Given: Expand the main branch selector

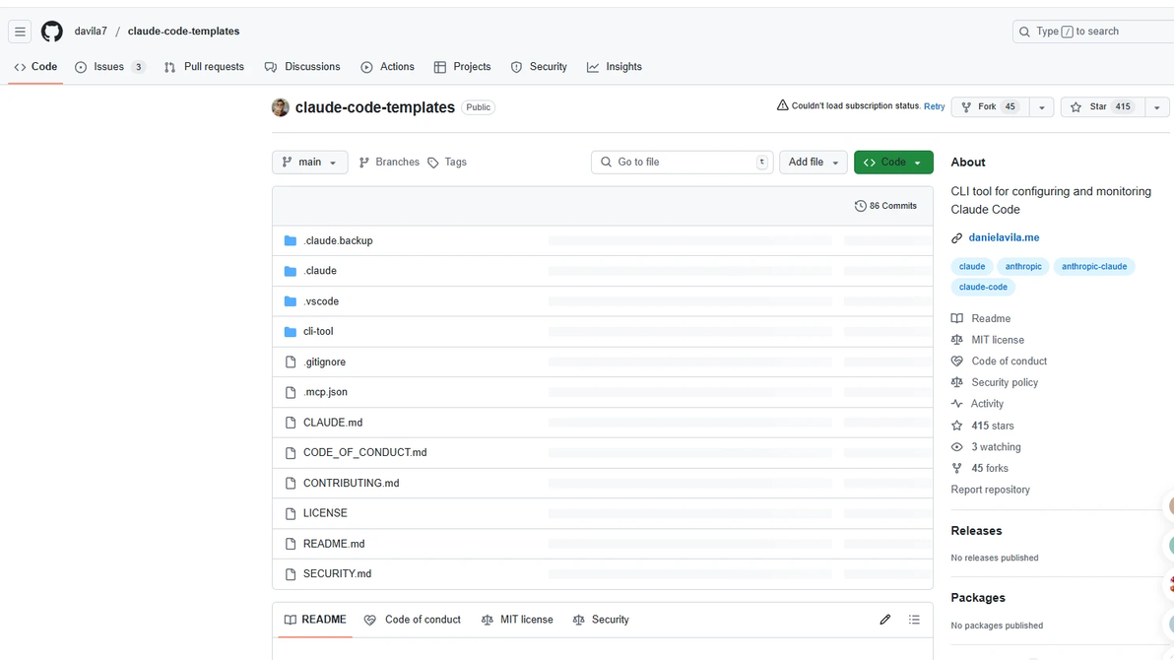Looking at the screenshot, I should (x=310, y=162).
